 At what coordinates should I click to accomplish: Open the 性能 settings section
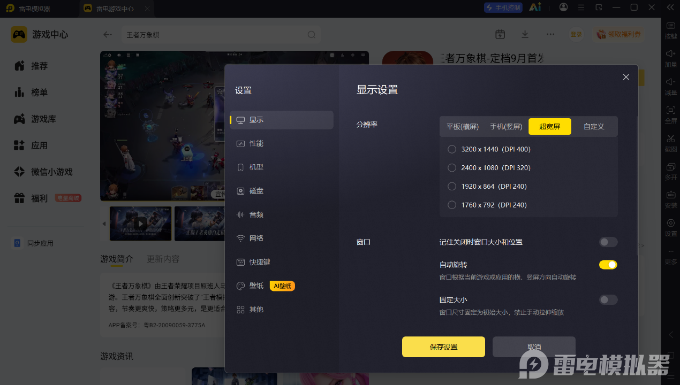(x=282, y=143)
